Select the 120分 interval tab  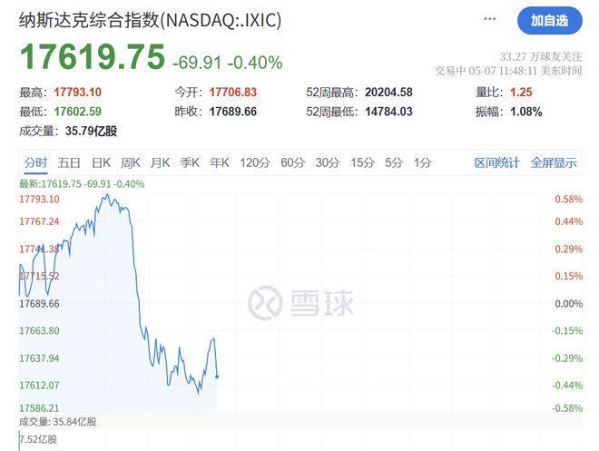255,162
